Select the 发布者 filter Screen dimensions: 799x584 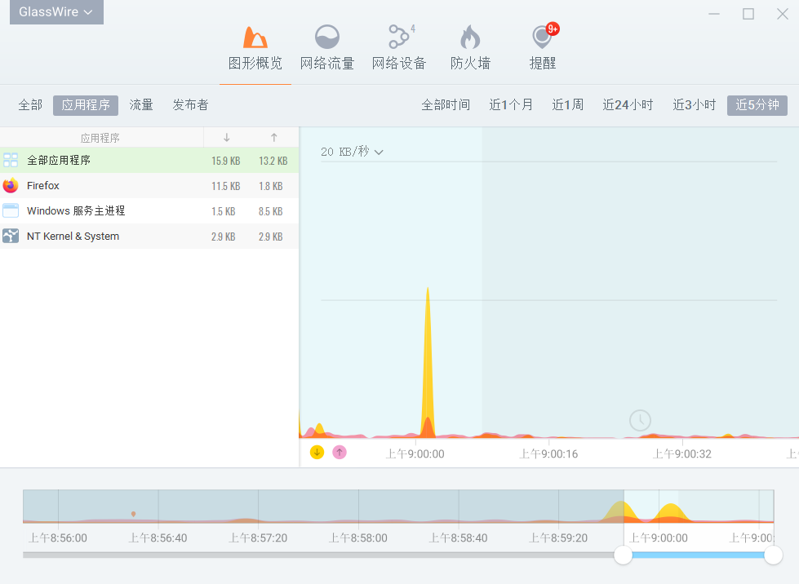point(191,105)
